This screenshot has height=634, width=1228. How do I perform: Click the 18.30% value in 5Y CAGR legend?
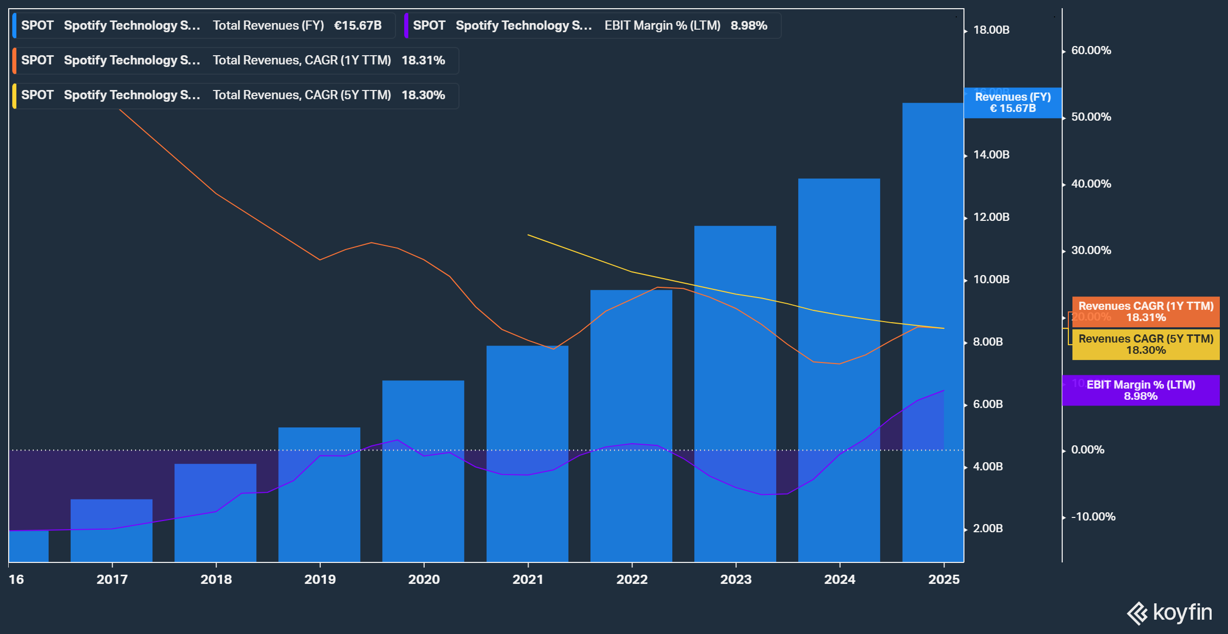(423, 95)
